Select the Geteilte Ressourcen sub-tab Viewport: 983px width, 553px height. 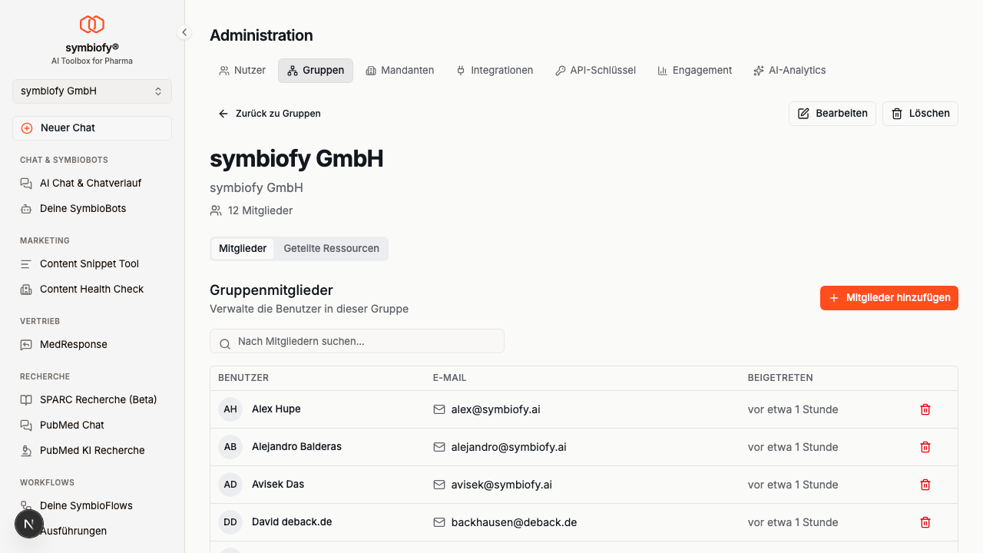331,249
